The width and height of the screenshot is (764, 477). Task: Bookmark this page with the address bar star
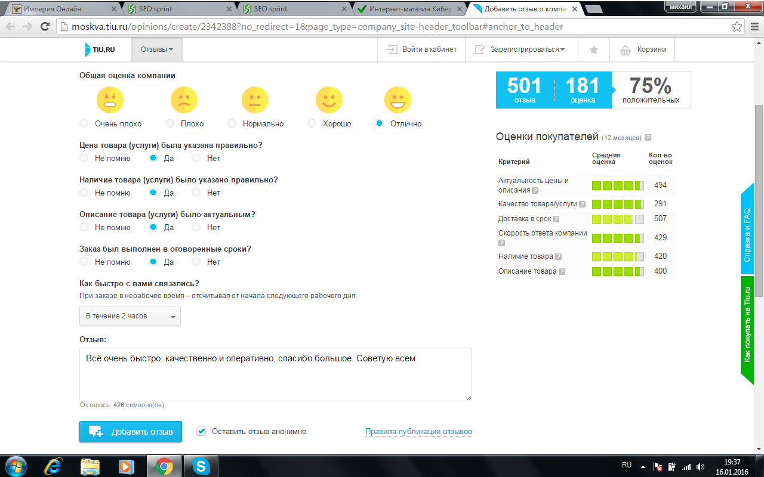737,27
